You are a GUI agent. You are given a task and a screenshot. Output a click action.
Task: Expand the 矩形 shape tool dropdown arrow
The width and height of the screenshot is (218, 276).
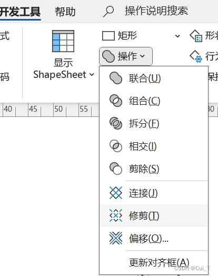(x=177, y=36)
